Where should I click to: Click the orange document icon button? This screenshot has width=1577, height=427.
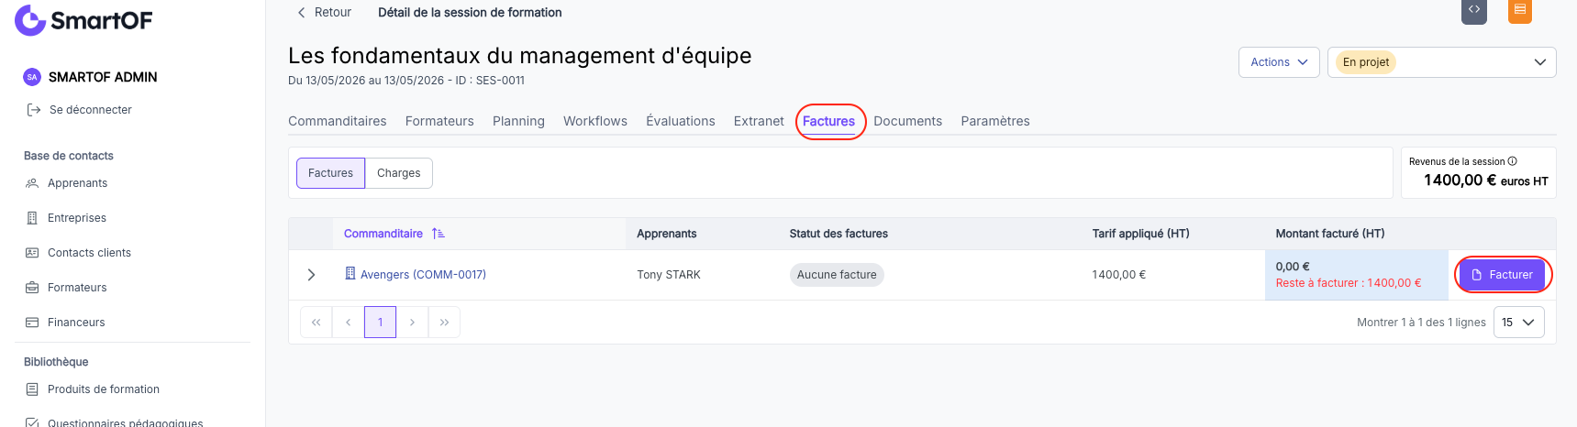point(1520,10)
